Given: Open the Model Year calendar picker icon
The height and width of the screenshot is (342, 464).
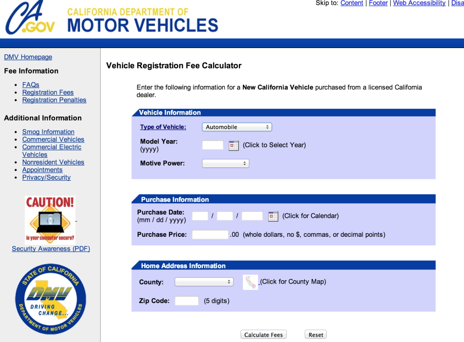Looking at the screenshot, I should tap(233, 146).
